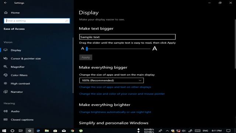Open the 100% (Recommended) scaling dropdown

point(111,81)
